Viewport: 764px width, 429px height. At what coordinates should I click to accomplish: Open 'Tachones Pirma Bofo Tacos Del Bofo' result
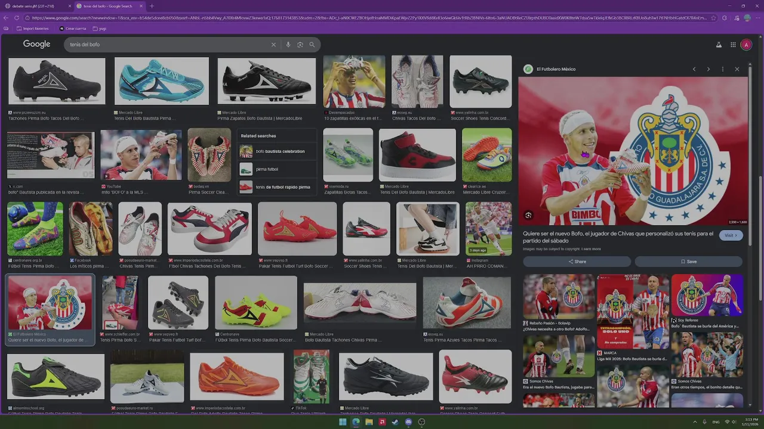57,82
